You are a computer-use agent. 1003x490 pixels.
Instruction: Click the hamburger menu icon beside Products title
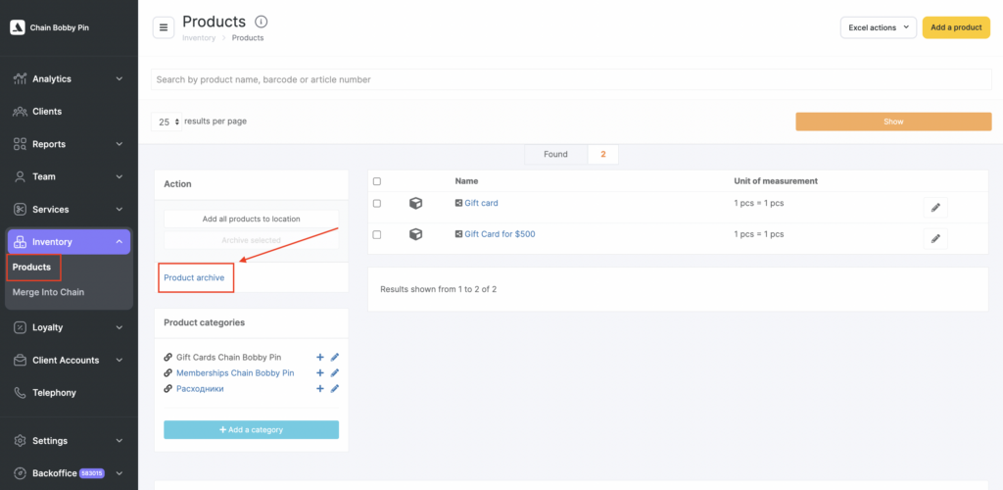[164, 27]
